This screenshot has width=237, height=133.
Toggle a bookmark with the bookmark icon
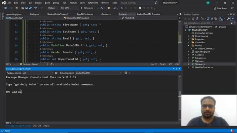(x=140, y=8)
